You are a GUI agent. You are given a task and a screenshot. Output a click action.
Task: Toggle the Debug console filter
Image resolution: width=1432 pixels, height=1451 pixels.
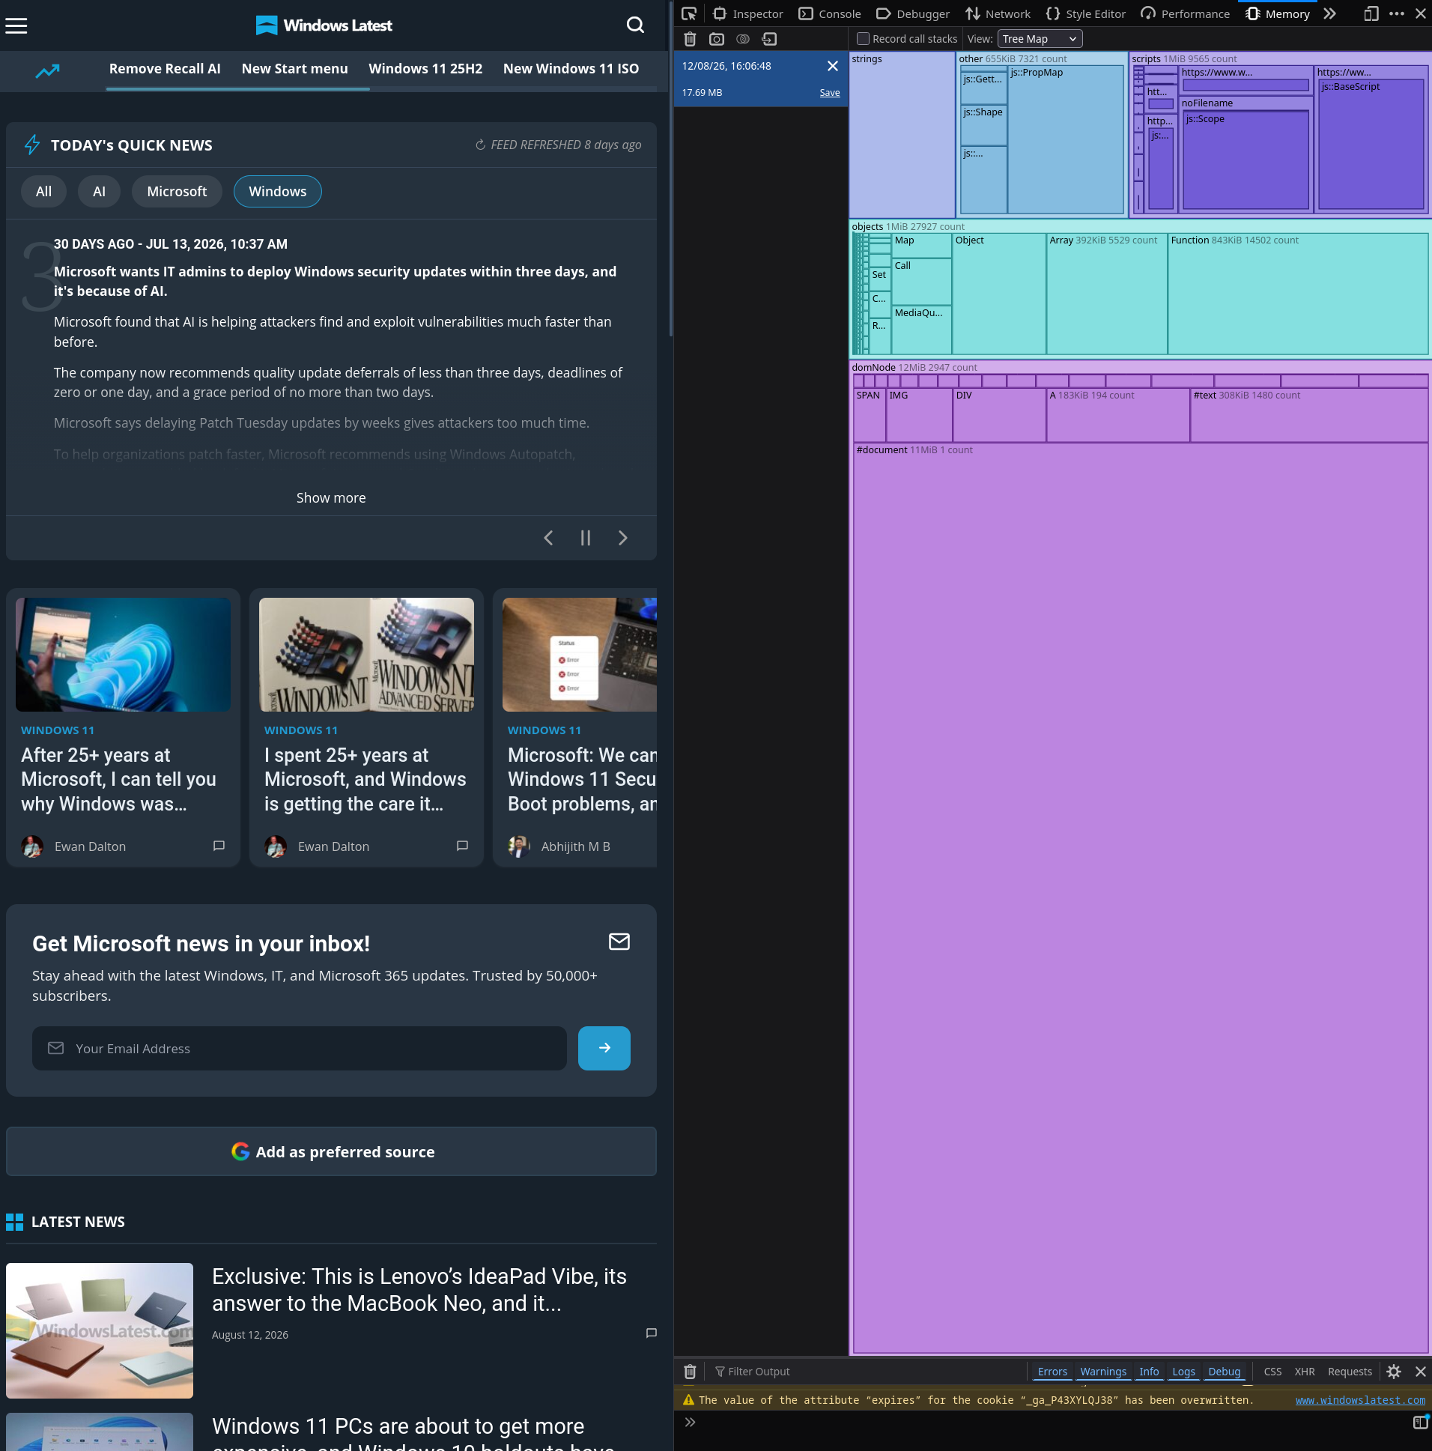point(1223,1372)
